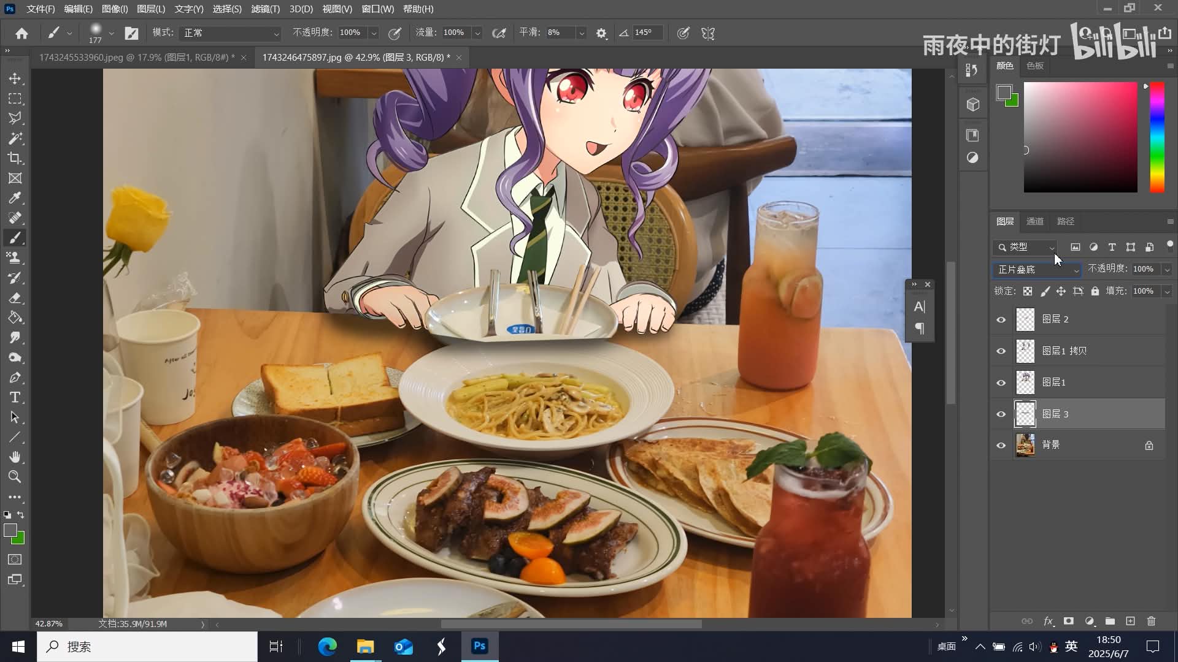
Task: Toggle lock transparent pixels
Action: point(1028,291)
